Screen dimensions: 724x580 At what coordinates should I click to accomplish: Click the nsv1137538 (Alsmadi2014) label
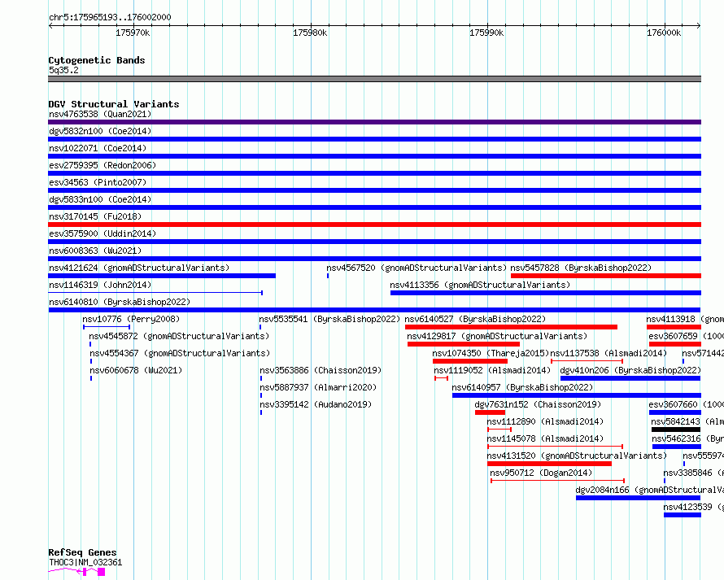[608, 353]
